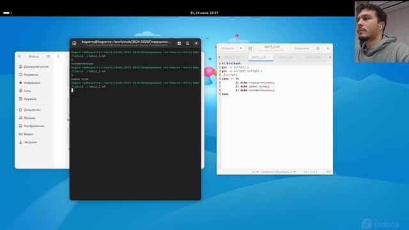The image size is (409, 230).
Task: Create new document with editor's new-tab icon
Action: click(x=250, y=49)
